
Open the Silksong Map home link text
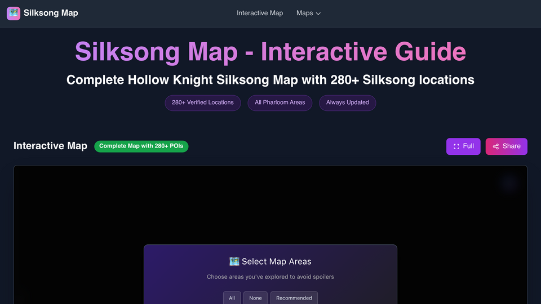[x=51, y=13]
